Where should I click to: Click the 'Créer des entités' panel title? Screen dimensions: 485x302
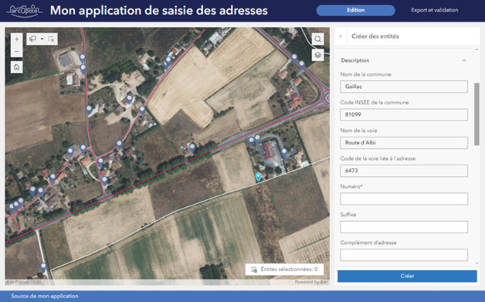[375, 36]
